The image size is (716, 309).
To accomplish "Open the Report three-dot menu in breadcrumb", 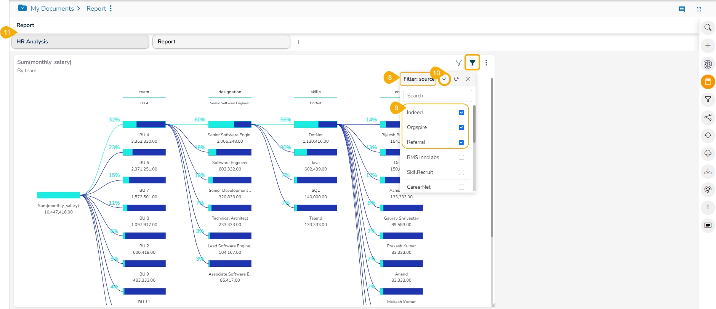I will [111, 8].
